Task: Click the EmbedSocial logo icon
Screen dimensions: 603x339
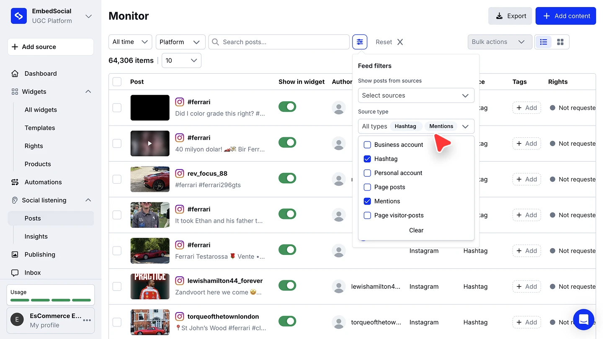Action: pyautogui.click(x=19, y=16)
